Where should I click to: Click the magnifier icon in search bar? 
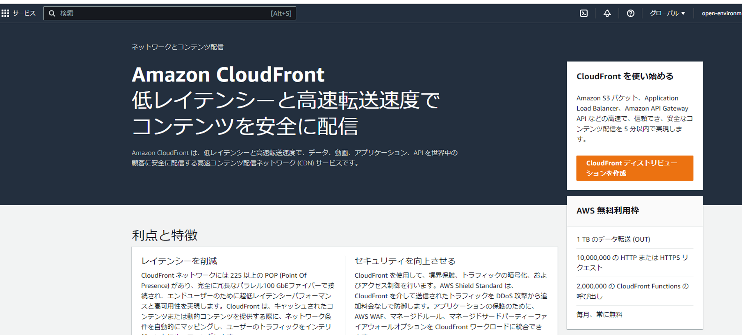pos(52,13)
